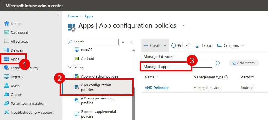Collapse the left navigation with double chevron
The width and height of the screenshot is (268, 120).
point(58,15)
